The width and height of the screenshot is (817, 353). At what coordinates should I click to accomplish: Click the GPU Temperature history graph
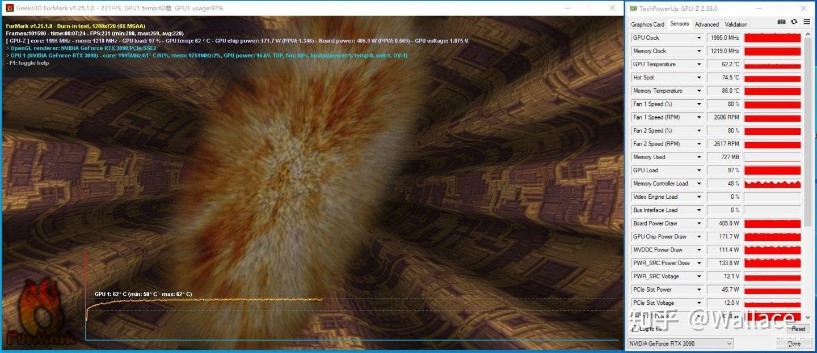[x=772, y=64]
